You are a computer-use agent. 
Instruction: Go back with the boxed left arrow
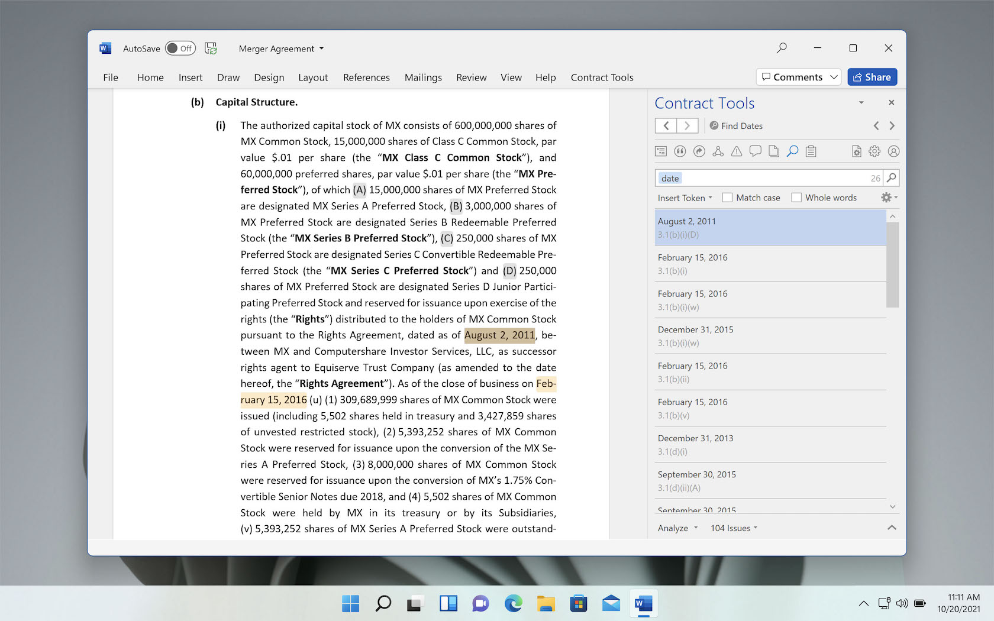[666, 125]
